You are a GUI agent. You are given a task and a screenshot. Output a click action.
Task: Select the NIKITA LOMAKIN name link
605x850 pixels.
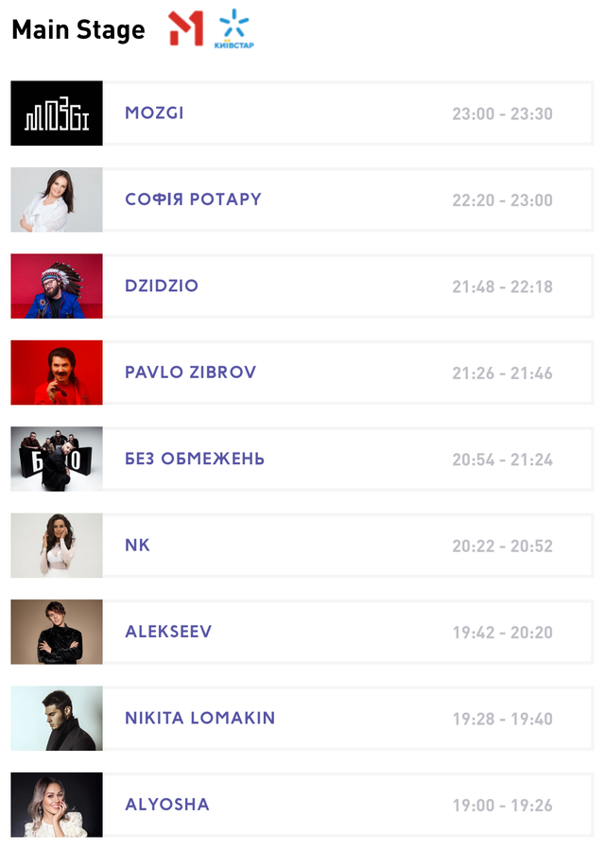click(x=199, y=719)
